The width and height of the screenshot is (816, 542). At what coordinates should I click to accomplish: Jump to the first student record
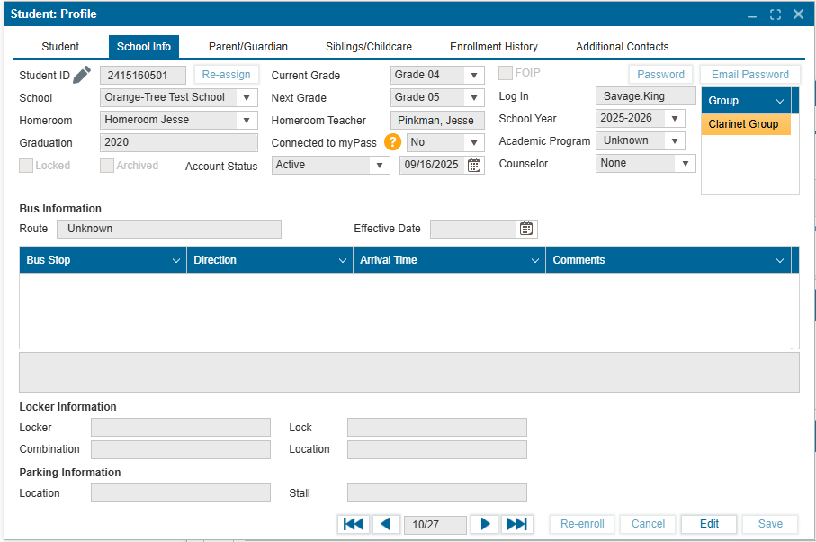coord(354,524)
